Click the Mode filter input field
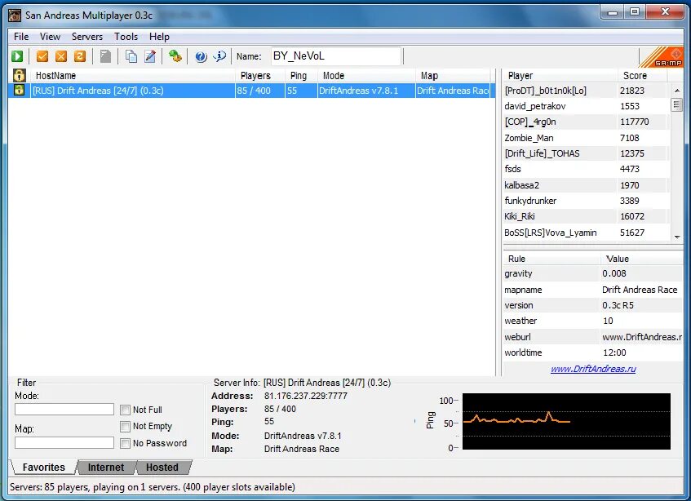This screenshot has width=691, height=501. pyautogui.click(x=64, y=410)
